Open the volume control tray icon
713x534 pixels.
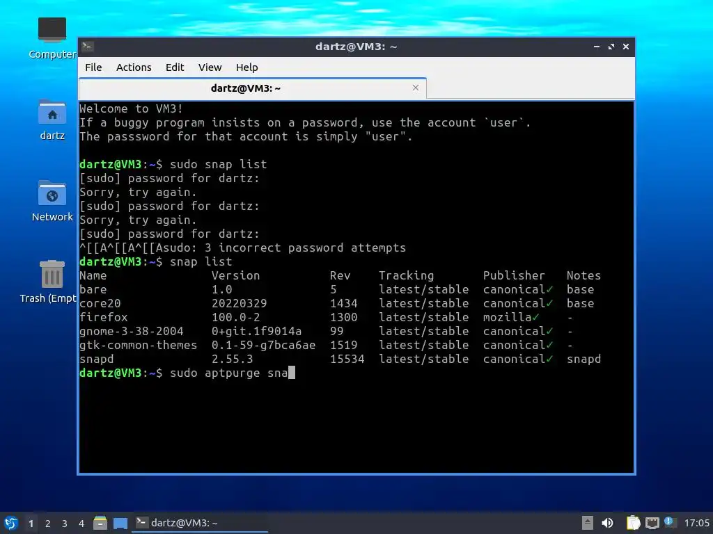(607, 523)
